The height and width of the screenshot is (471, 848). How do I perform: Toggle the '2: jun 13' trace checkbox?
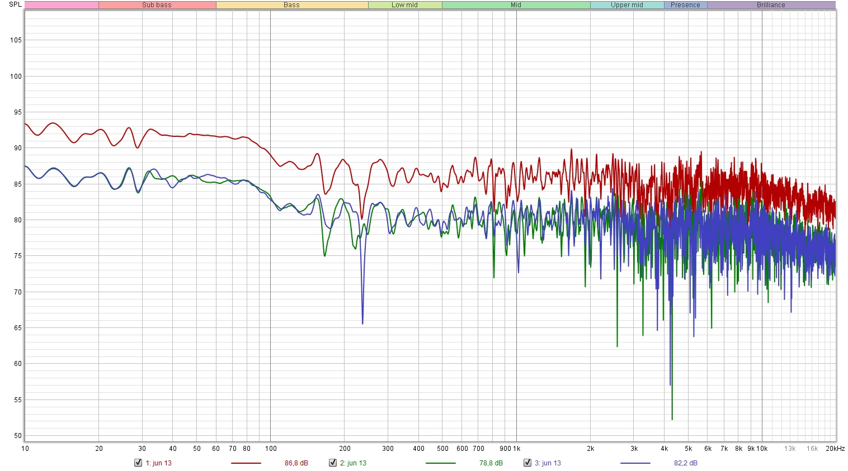(333, 463)
